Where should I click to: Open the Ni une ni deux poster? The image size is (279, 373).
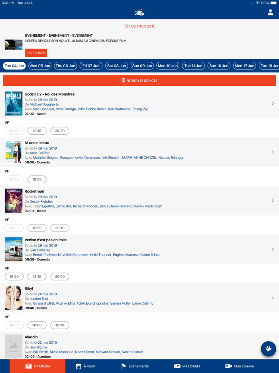click(x=14, y=152)
